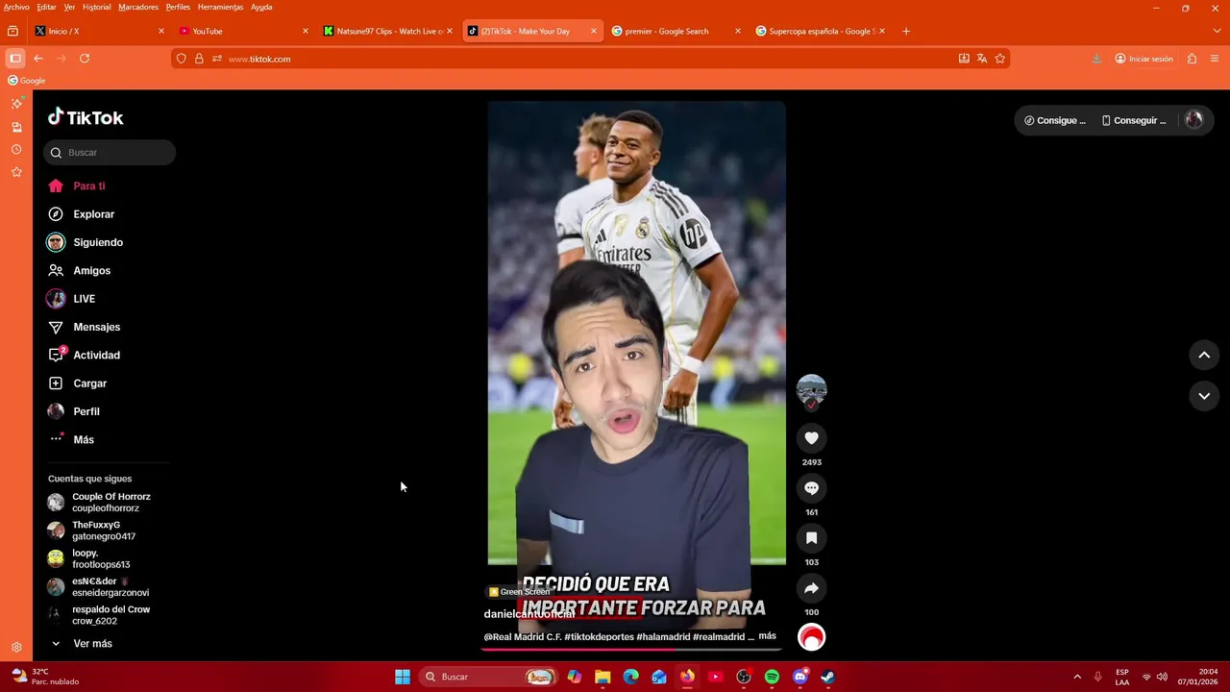Seek using the video progress bar
The height and width of the screenshot is (692, 1230).
(x=631, y=649)
